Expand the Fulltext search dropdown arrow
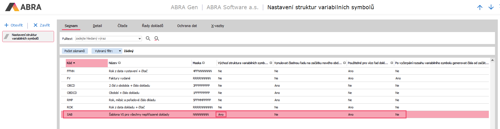Viewport: 500px width, 129px height. (x=140, y=39)
